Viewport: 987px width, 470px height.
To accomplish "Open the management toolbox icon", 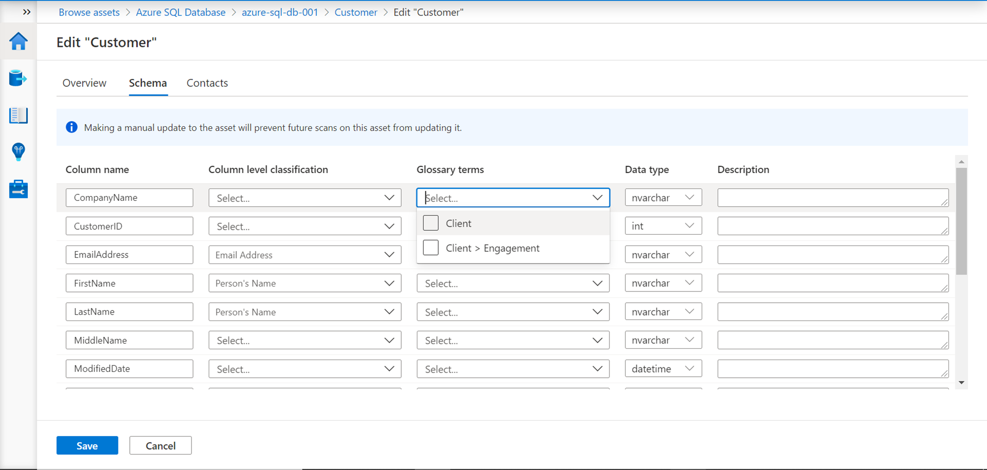I will coord(18,189).
